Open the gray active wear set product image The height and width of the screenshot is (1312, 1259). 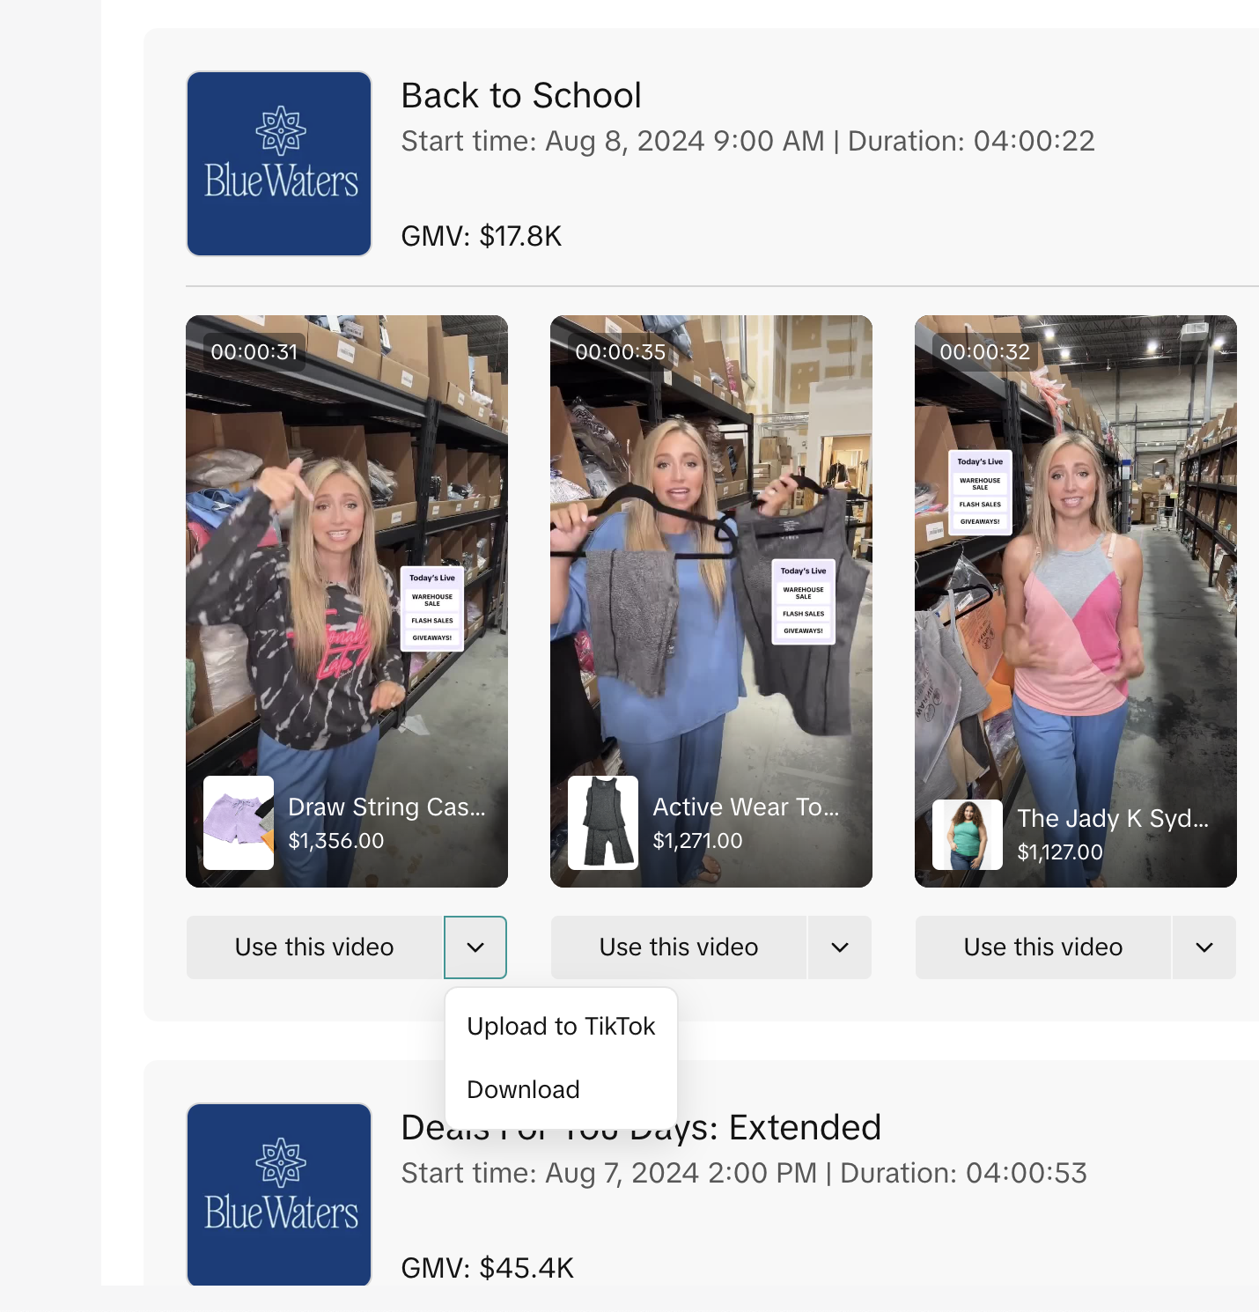603,822
